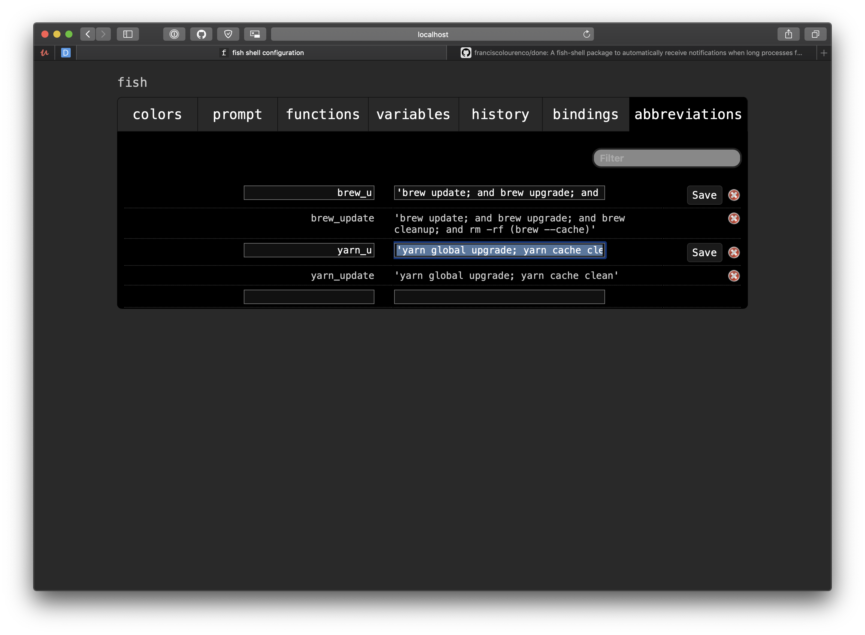Image resolution: width=865 pixels, height=635 pixels.
Task: Go to the bindings tab
Action: (x=585, y=115)
